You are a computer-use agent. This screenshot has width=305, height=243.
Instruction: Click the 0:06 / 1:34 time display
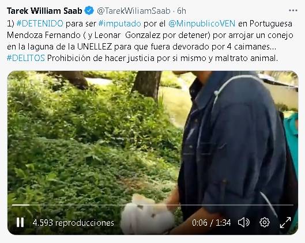pos(211,223)
